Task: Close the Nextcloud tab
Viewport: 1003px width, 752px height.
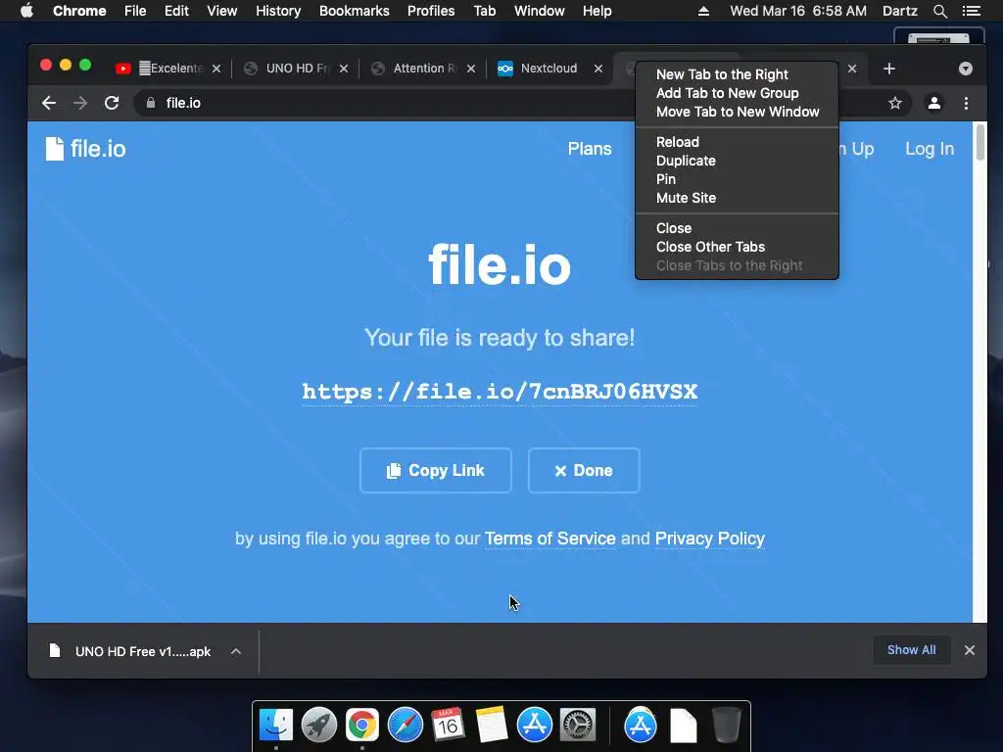Action: click(598, 69)
